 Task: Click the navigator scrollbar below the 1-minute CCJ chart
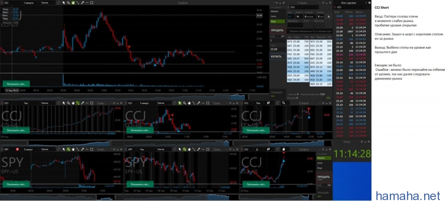134,97
